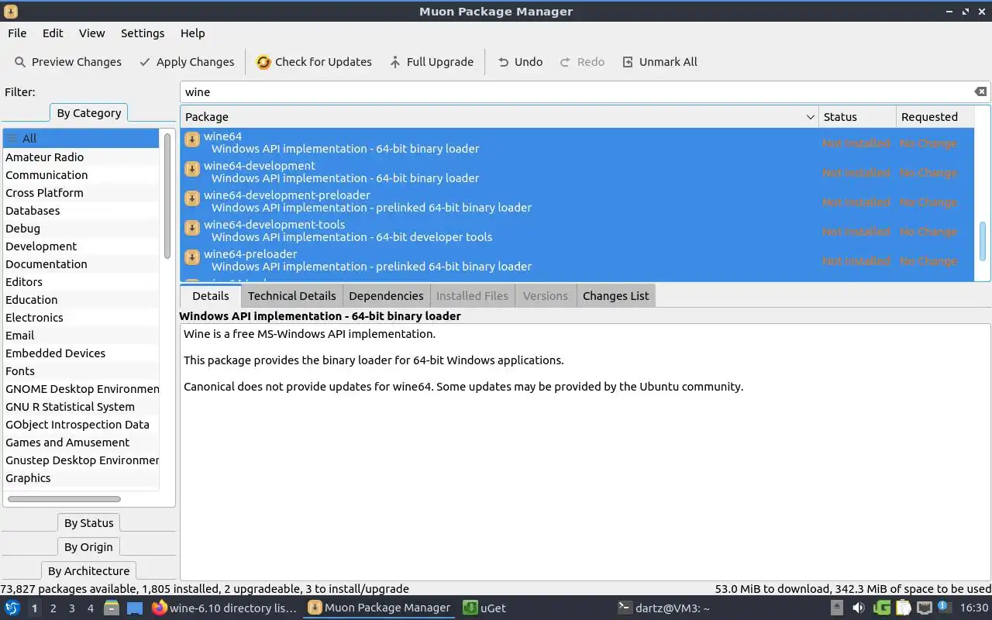Viewport: 992px width, 620px height.
Task: Clear the wine search filter text
Action: [980, 91]
